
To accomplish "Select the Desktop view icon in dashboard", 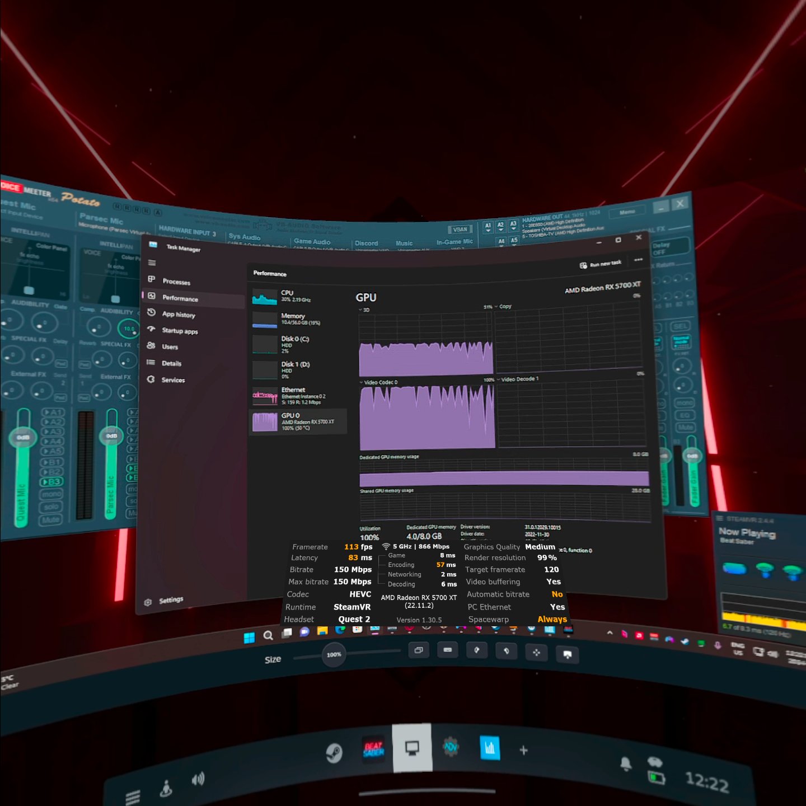I will (x=412, y=748).
